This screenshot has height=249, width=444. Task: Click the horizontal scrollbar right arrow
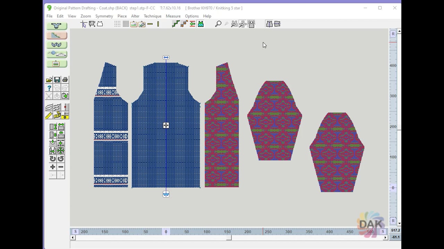coord(385,238)
